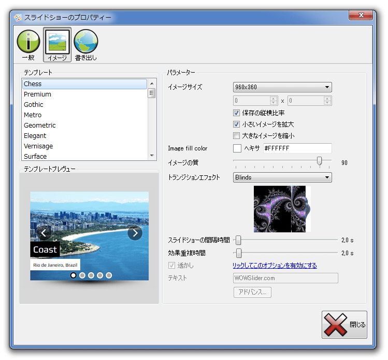
Task: Select fifth bullet dot in preview
Action: 109,275
